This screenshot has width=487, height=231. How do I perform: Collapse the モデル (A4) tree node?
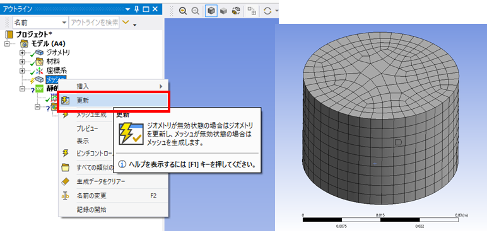(8, 43)
